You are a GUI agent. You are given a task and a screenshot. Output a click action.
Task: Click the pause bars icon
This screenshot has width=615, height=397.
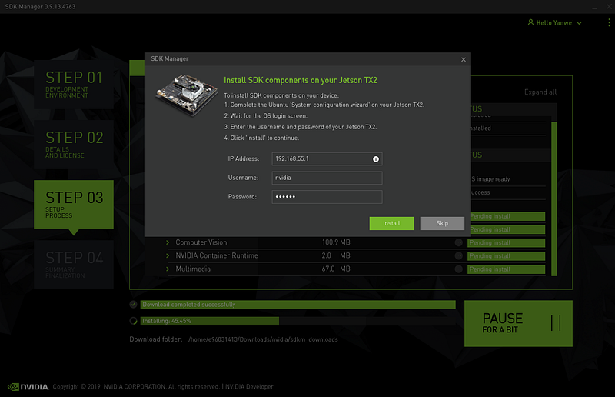pos(556,323)
